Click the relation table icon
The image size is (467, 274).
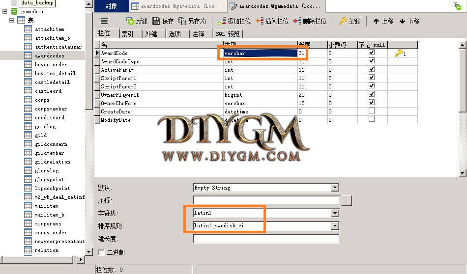coord(28,250)
